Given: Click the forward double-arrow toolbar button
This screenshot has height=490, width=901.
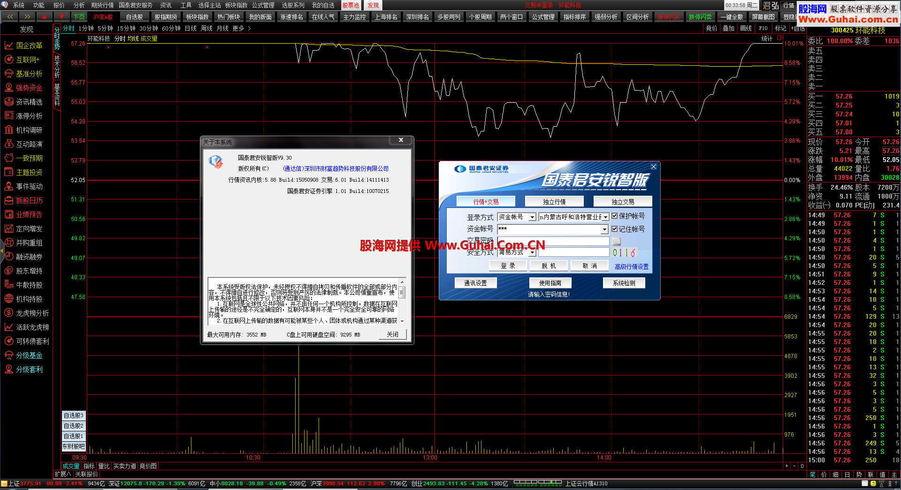Looking at the screenshot, I should click(27, 16).
